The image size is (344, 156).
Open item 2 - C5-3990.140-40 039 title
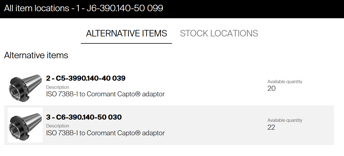tap(86, 78)
